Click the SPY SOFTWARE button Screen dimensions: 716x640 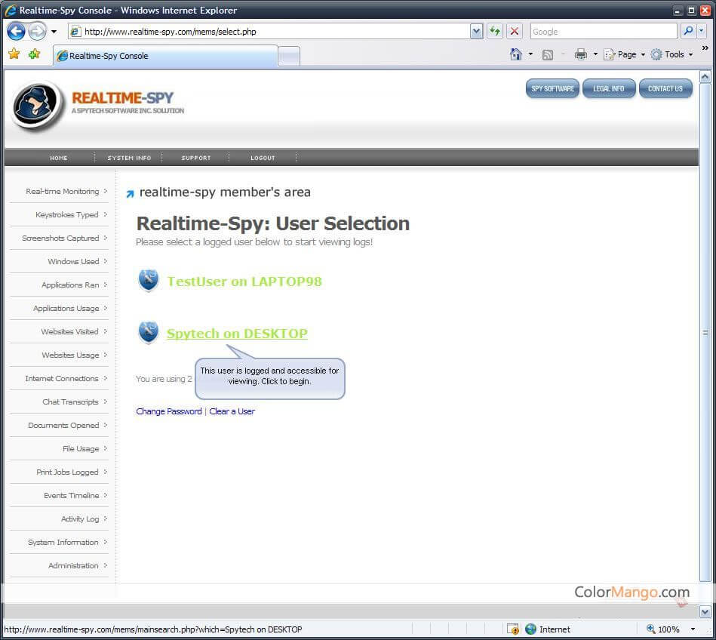tap(552, 88)
